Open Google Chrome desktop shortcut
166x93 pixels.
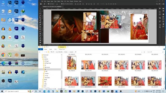click(3, 56)
